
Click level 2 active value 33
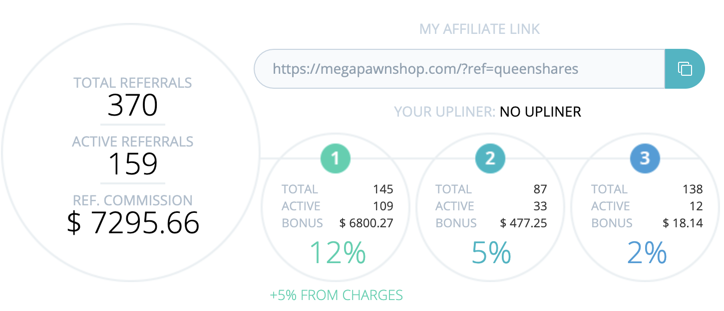(540, 206)
